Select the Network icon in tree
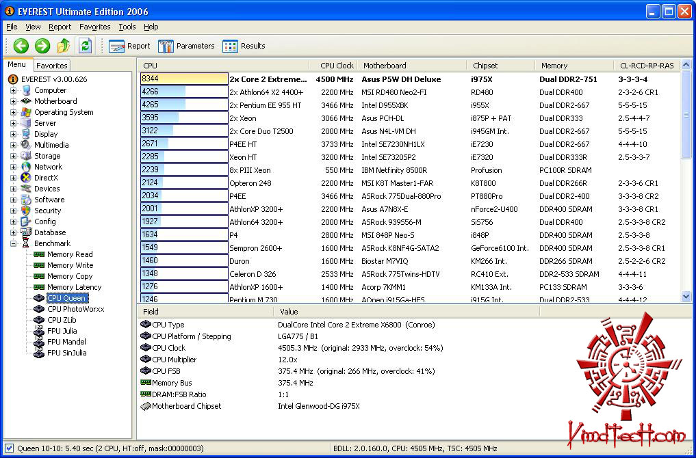Viewport: 696px width, 458px height. coord(26,167)
